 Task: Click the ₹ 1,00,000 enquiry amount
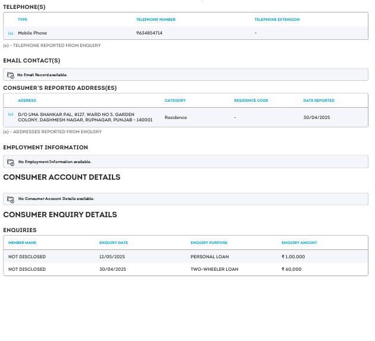(x=293, y=256)
